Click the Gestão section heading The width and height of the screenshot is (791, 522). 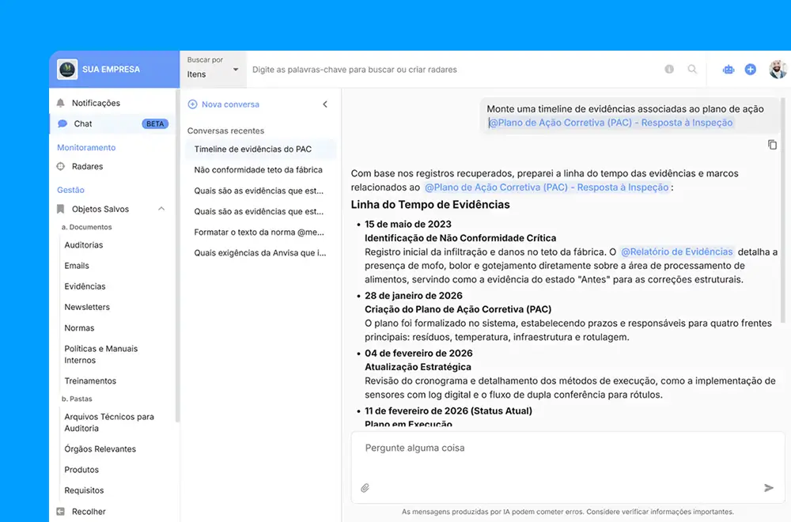tap(70, 190)
